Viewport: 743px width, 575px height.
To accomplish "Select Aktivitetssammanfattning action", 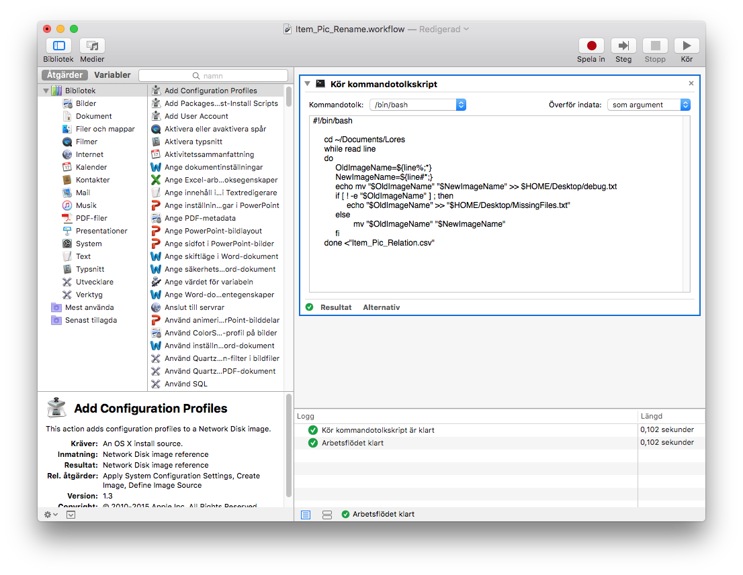I will click(216, 154).
